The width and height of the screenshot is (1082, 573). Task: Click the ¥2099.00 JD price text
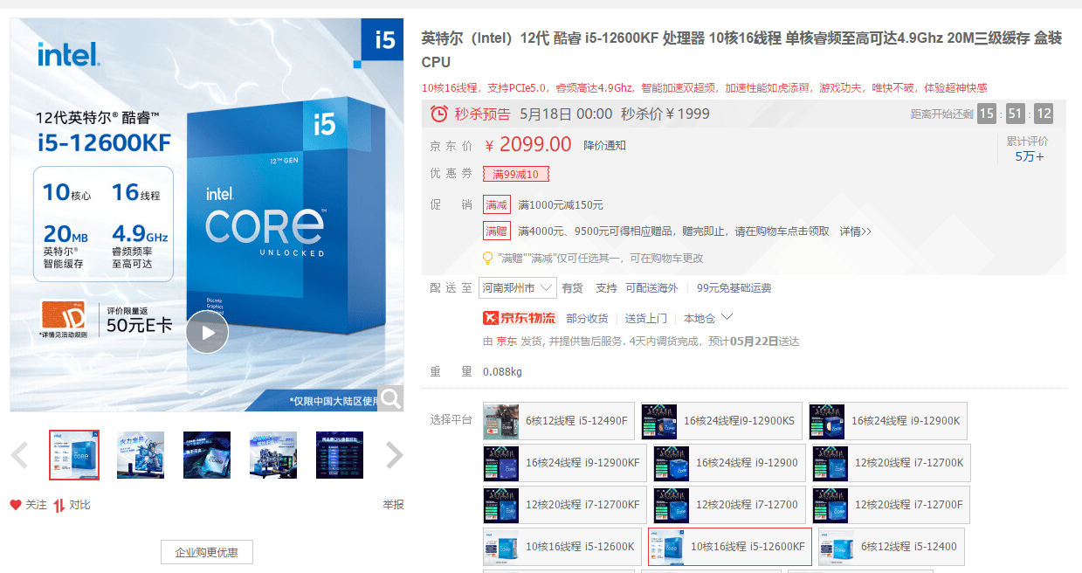tap(528, 145)
